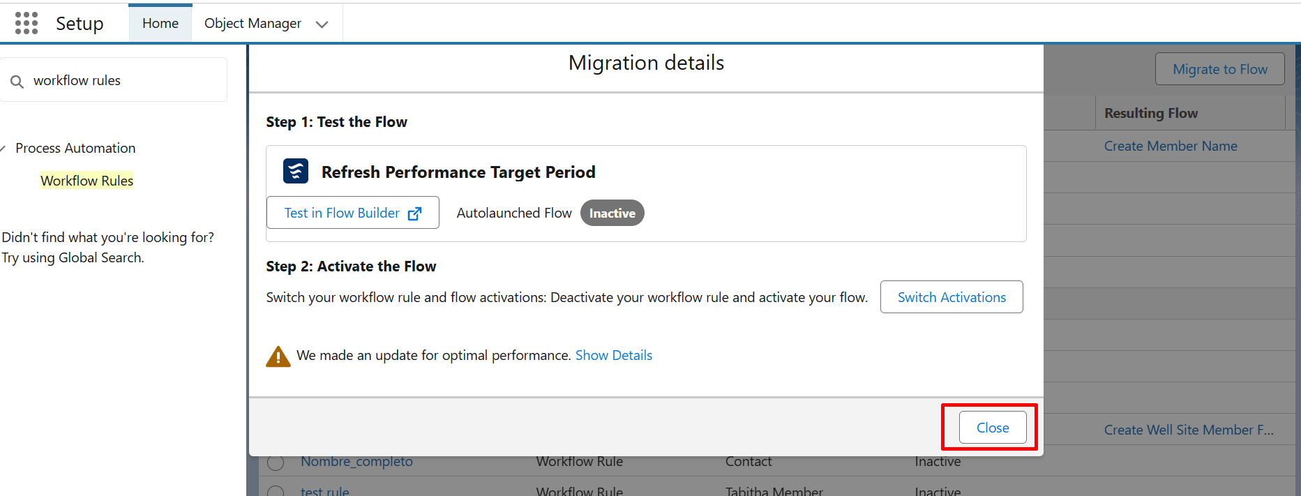Click the Setup title text
The width and height of the screenshot is (1301, 496).
[x=80, y=23]
